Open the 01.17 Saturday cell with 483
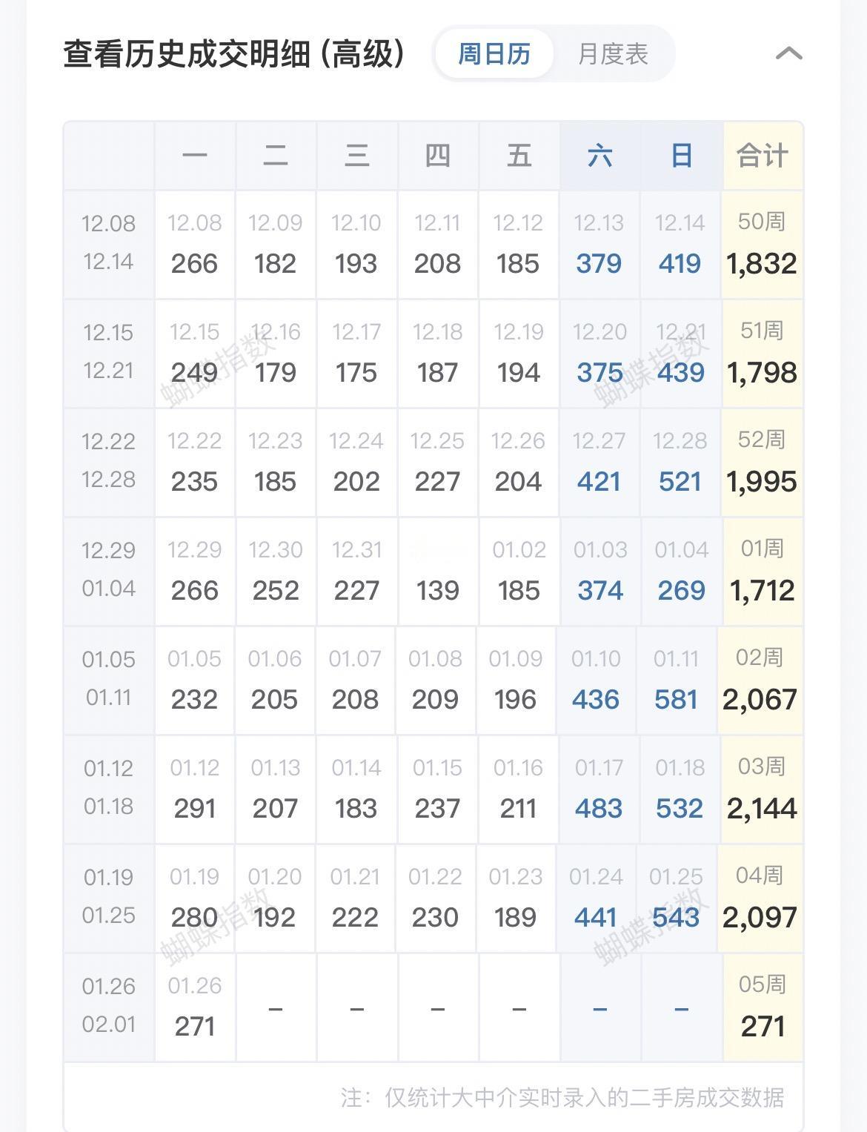The height and width of the screenshot is (1132, 867). pos(599,790)
